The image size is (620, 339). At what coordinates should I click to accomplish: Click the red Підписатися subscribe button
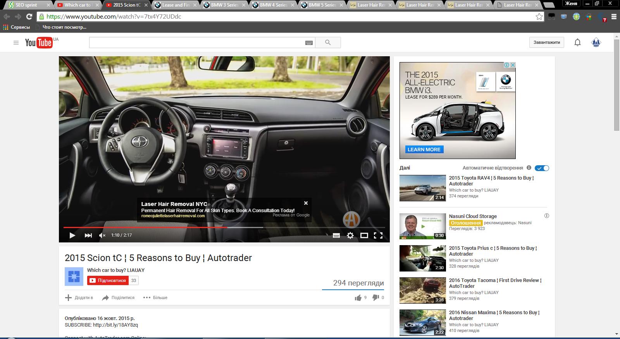pyautogui.click(x=108, y=280)
